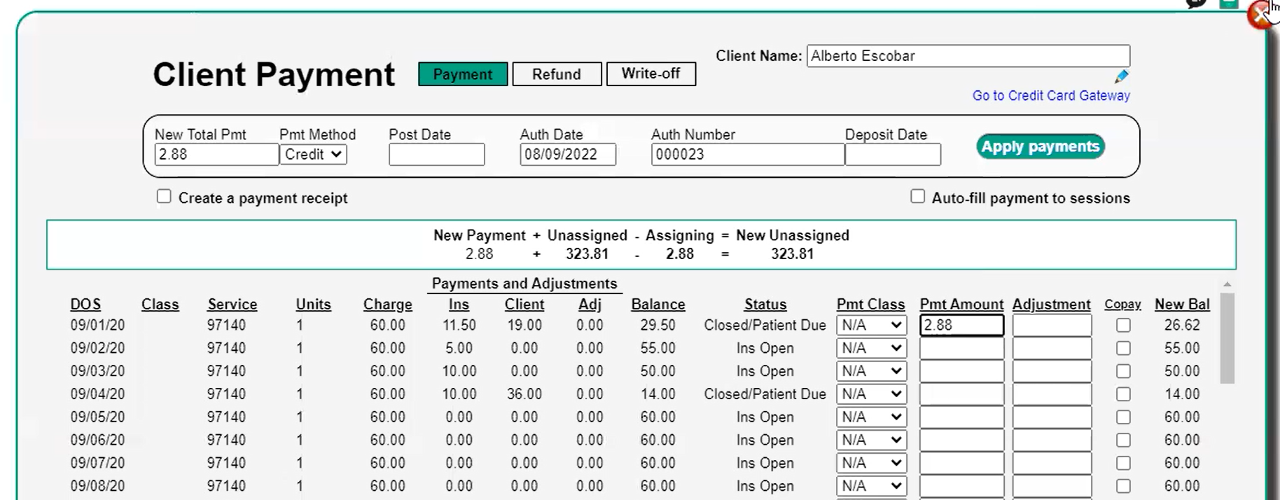This screenshot has height=500, width=1280.
Task: Click the blue pencil edit icon
Action: point(1121,76)
